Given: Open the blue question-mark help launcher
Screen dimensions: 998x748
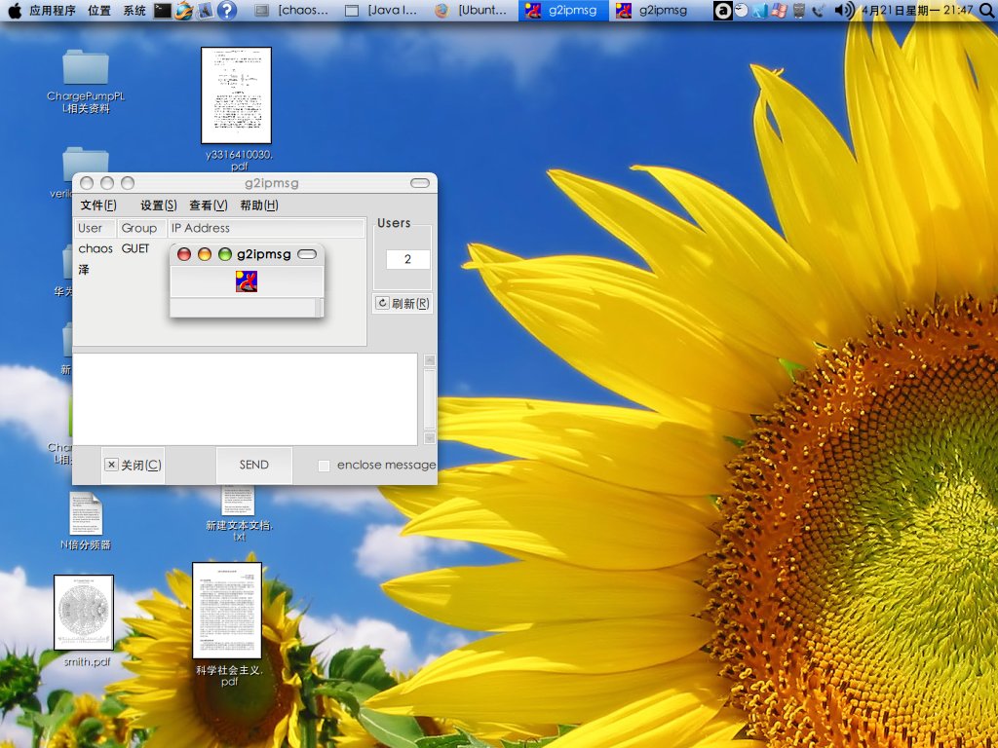Looking at the screenshot, I should coord(226,10).
